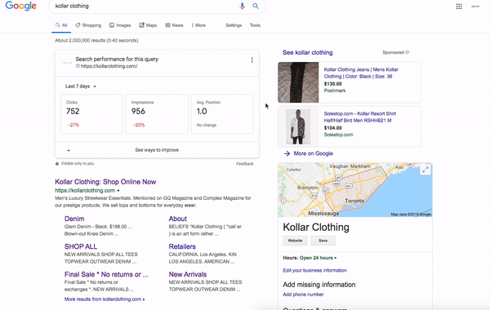Click the black jeans product thumbnail
The image size is (490, 310).
[298, 82]
